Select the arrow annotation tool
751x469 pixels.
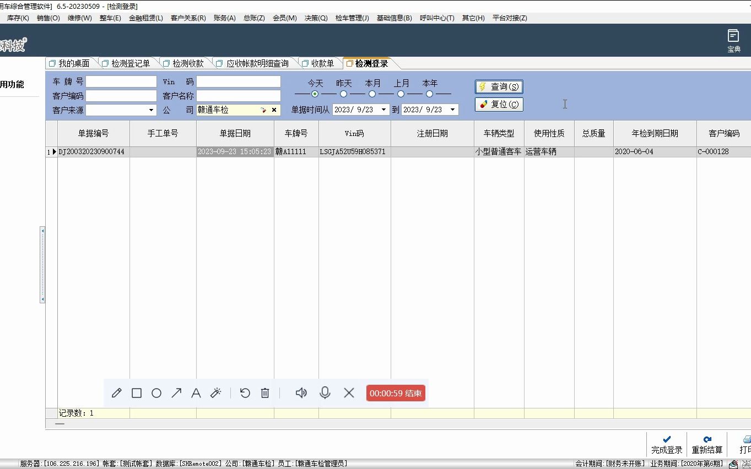[x=176, y=392]
